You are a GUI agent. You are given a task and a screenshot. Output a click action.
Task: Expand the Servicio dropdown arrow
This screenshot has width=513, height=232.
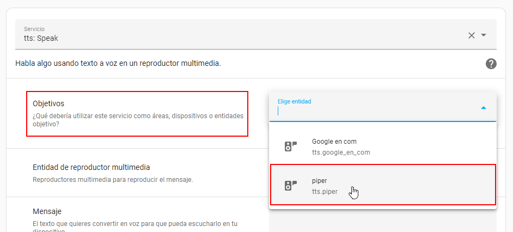point(484,35)
